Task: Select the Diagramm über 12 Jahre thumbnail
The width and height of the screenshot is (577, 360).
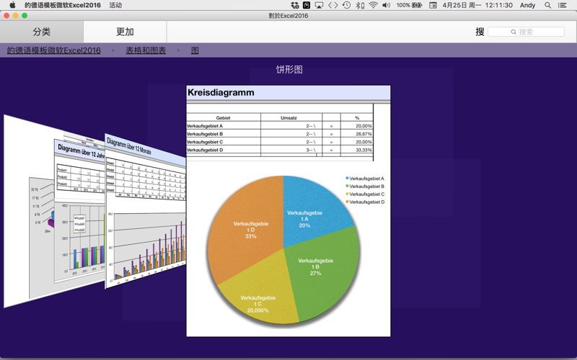Action: [79, 216]
